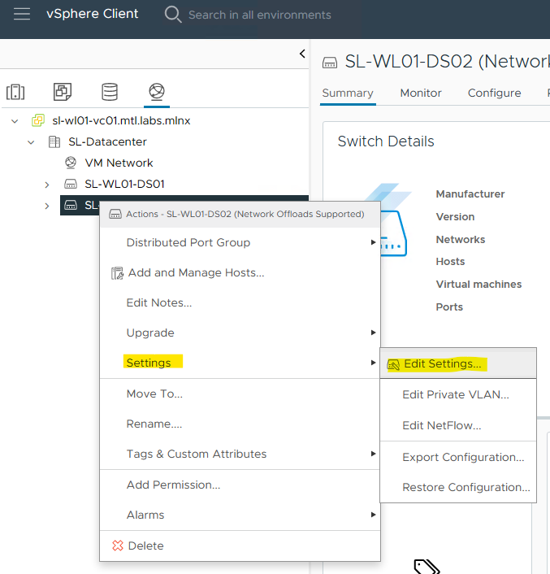Screen dimensions: 550x574
Task: Choose Move To... in the menu
Action: (x=240, y=394)
